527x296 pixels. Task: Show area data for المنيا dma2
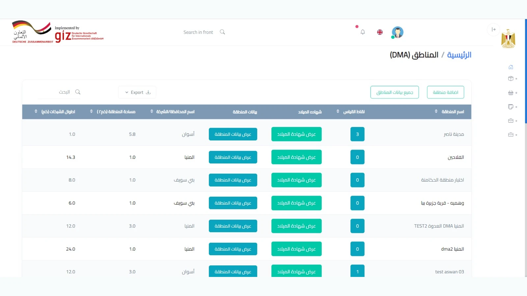233,249
